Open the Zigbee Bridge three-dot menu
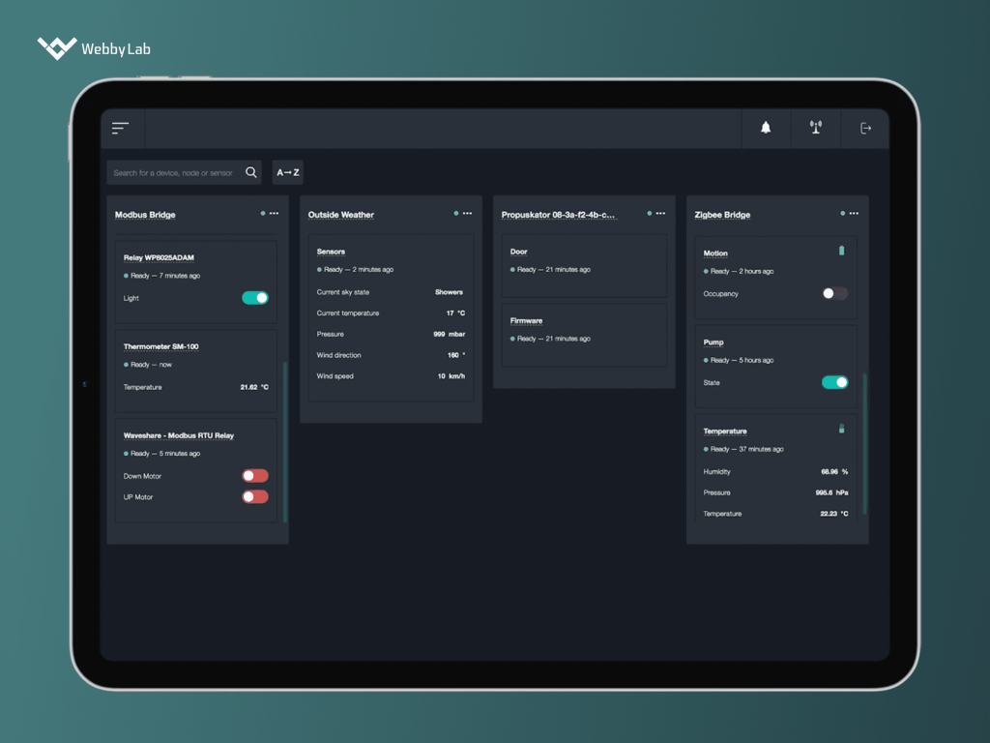This screenshot has height=743, width=990. click(x=855, y=213)
